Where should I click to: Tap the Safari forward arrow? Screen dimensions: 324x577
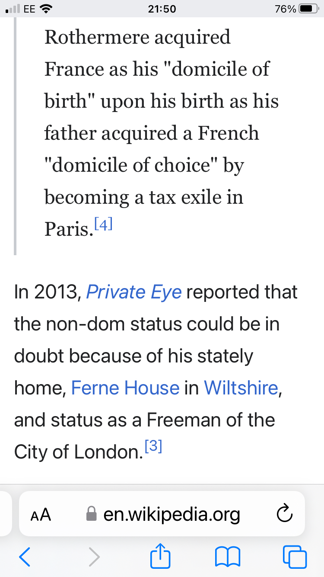(94, 557)
